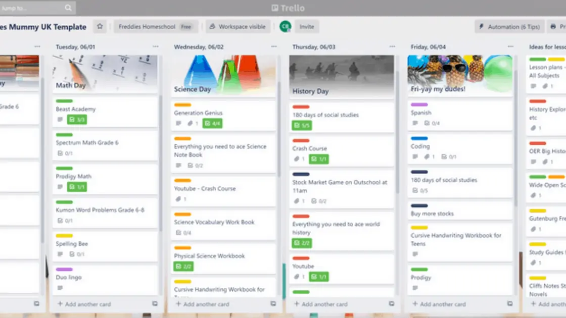The image size is (566, 318).
Task: Click 4/4 checklist badge on Generation Genius
Action: (x=213, y=123)
